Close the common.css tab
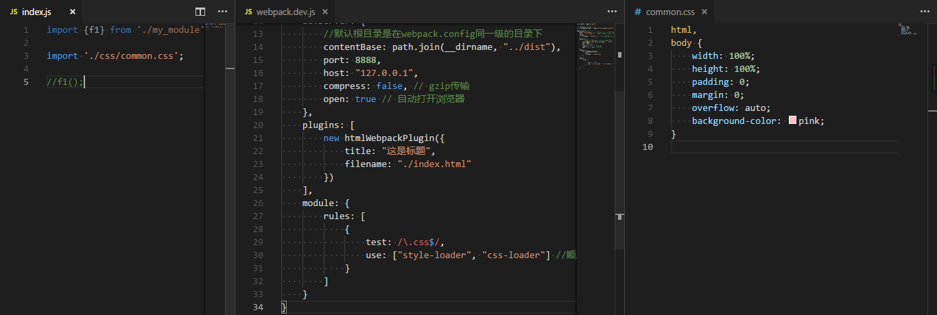937x315 pixels. [704, 12]
